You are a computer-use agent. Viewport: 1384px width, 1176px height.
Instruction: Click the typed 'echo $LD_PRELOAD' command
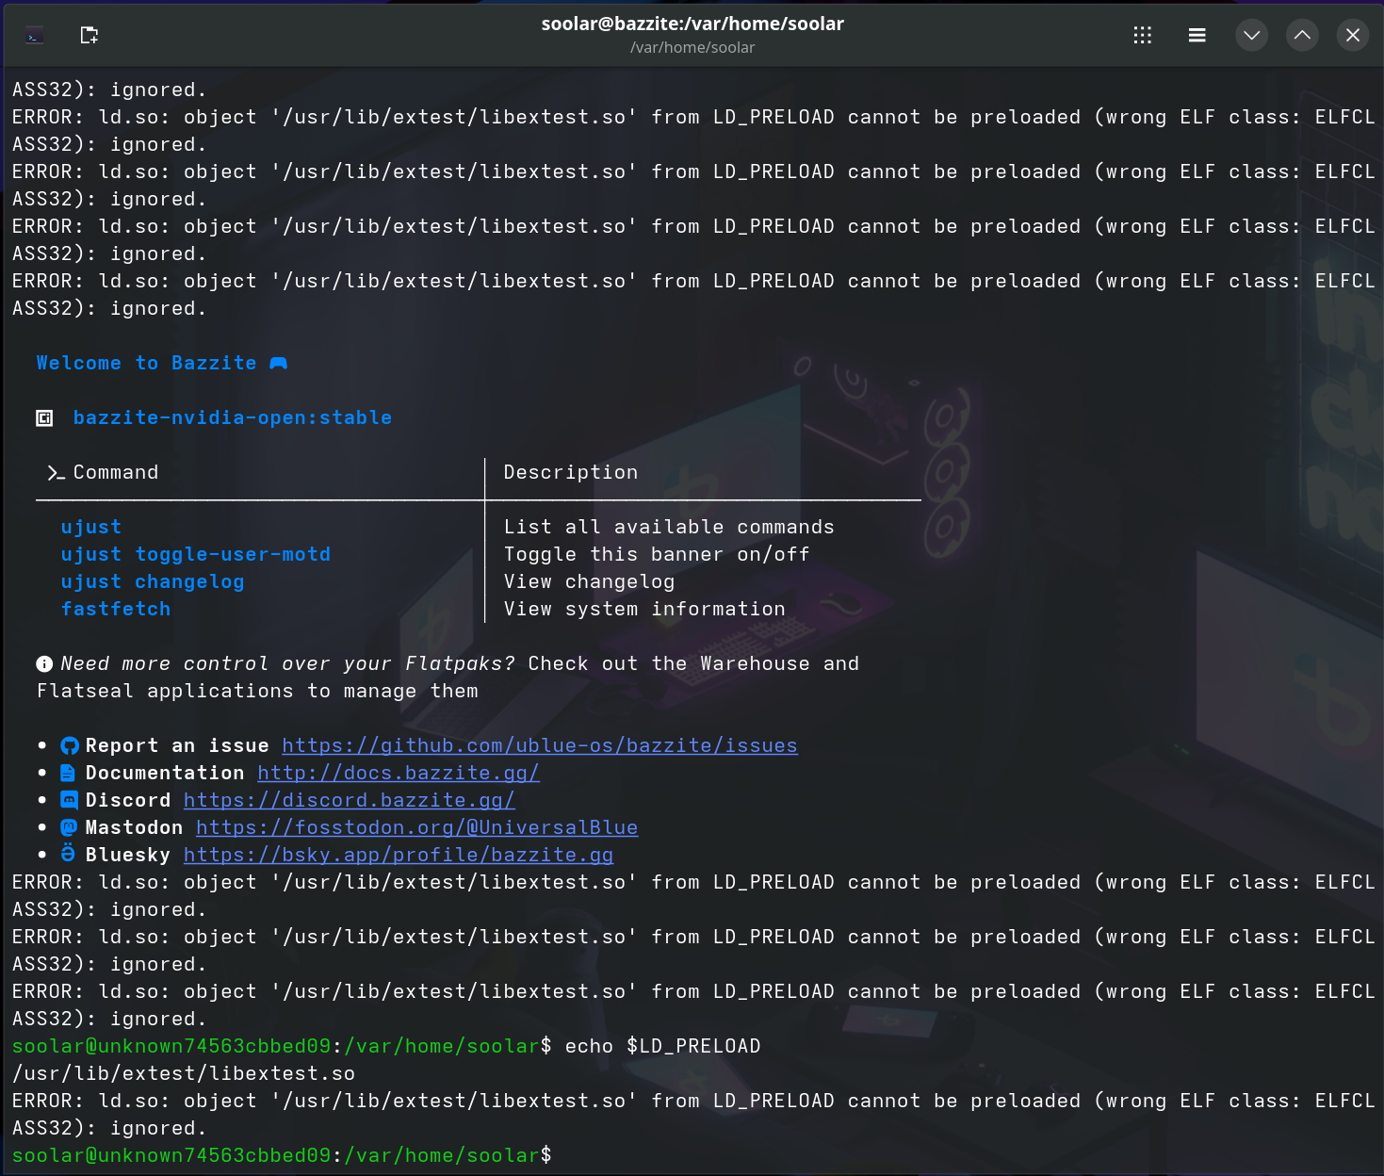[662, 1047]
